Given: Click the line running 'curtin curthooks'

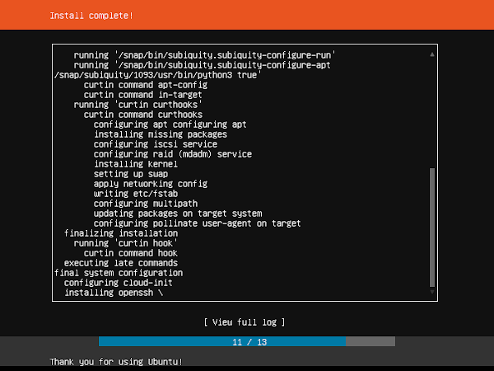Looking at the screenshot, I should click(138, 105).
